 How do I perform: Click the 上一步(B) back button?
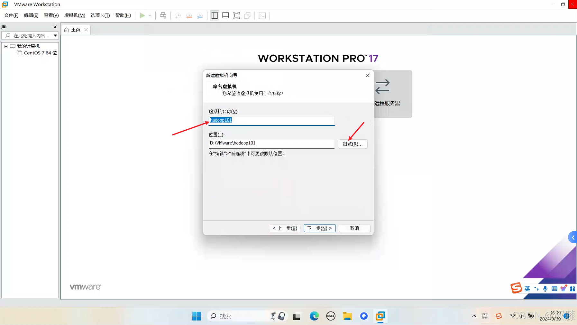tap(285, 228)
